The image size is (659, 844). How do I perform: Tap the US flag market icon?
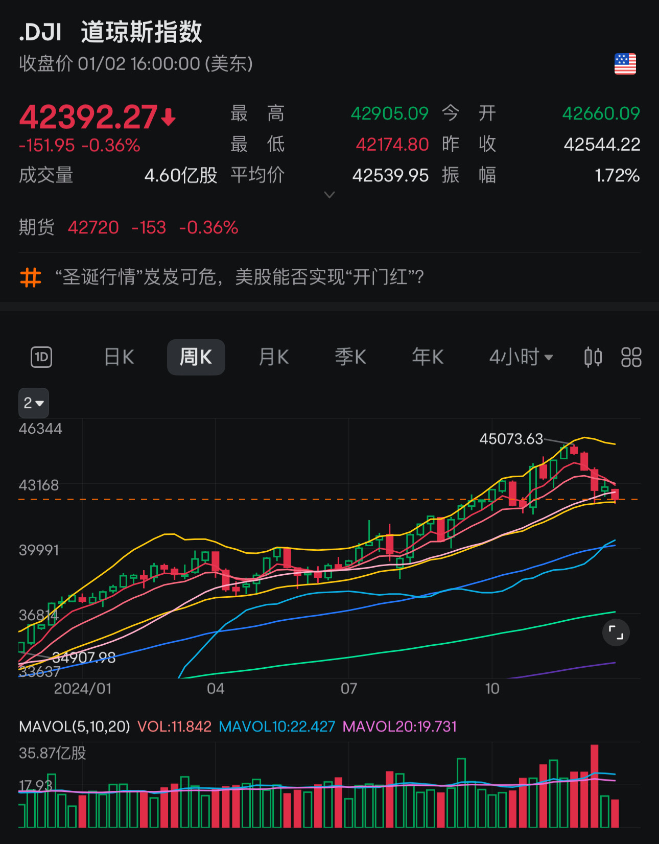(x=625, y=64)
